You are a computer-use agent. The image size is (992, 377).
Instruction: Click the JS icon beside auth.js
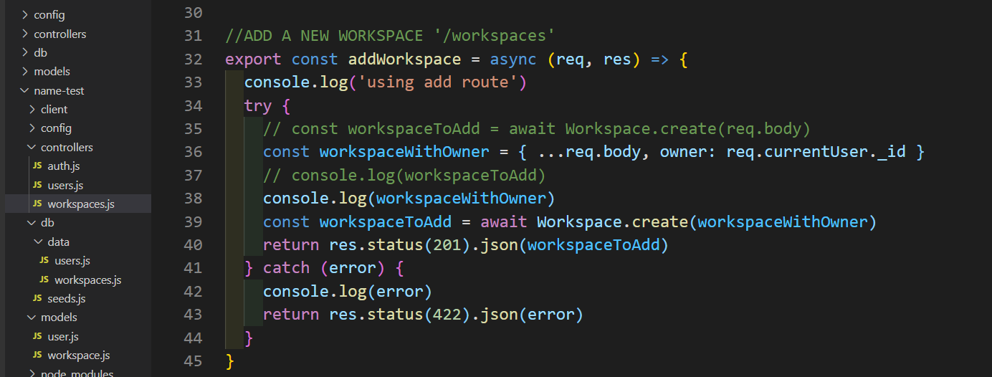[37, 166]
